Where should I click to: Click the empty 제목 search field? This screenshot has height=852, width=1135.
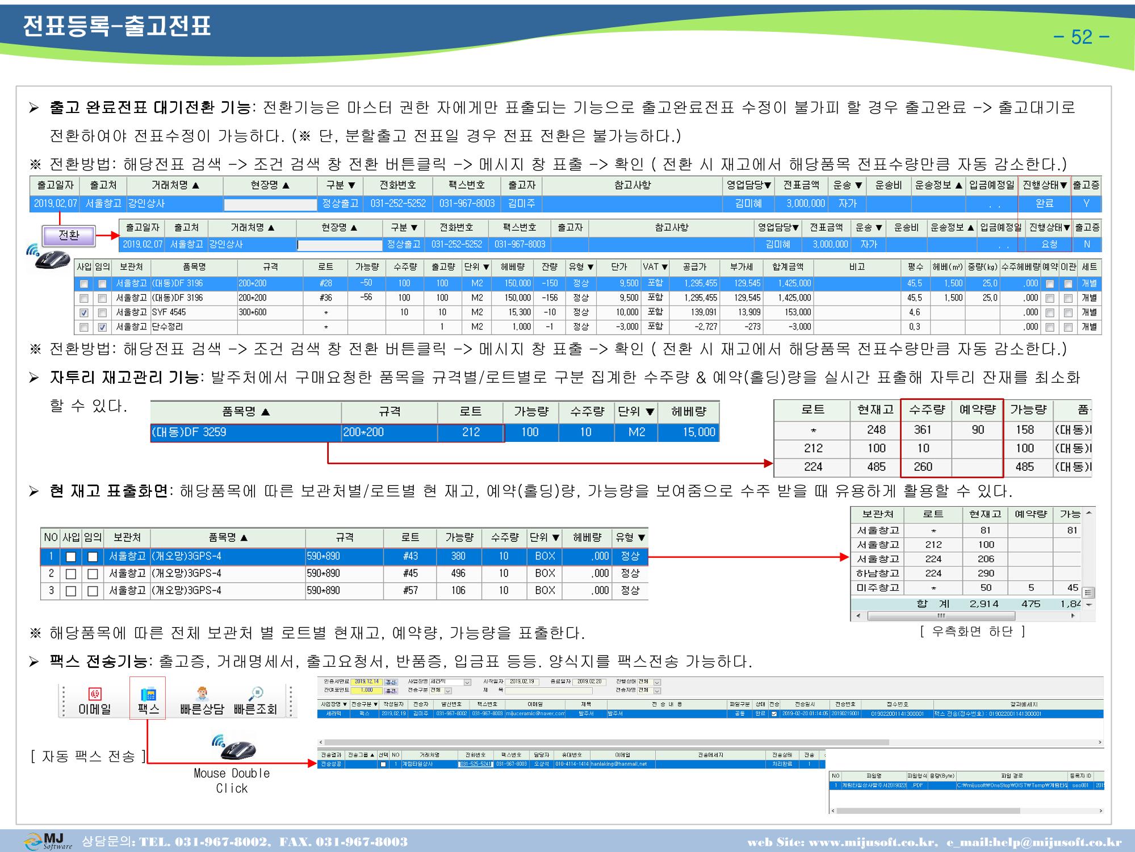click(548, 691)
